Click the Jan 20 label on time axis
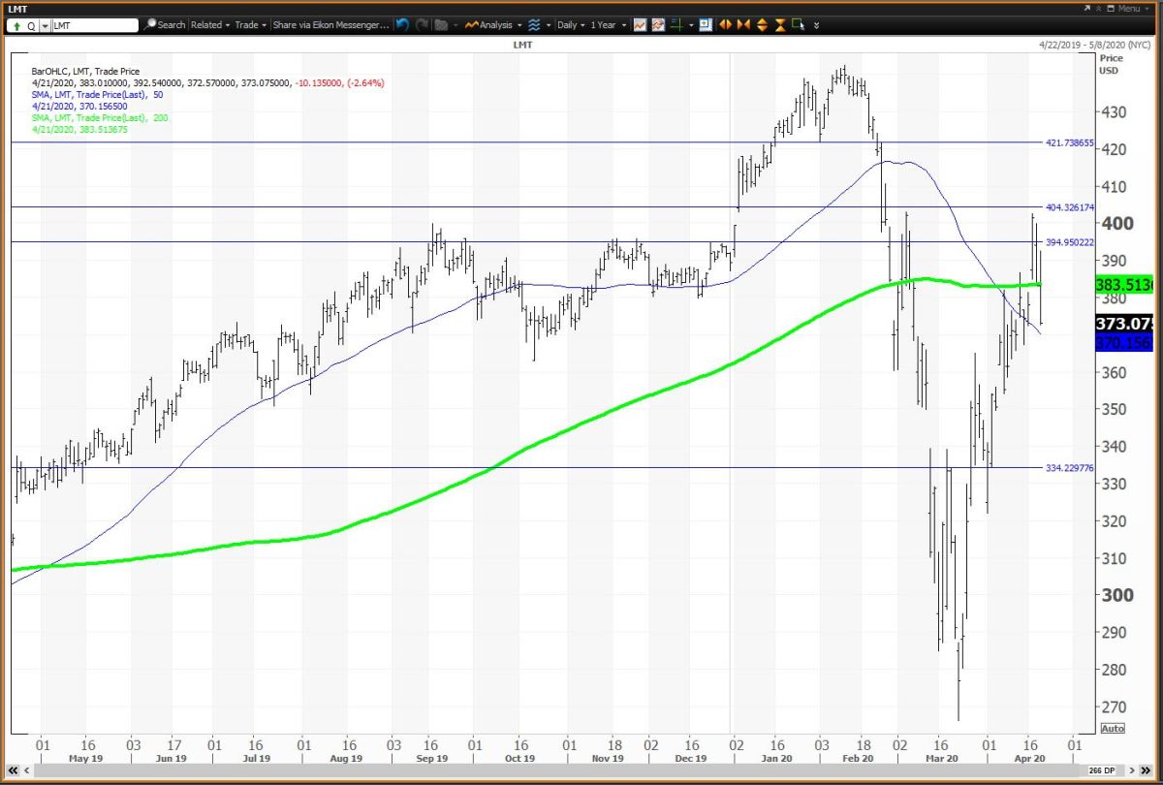 click(x=775, y=757)
